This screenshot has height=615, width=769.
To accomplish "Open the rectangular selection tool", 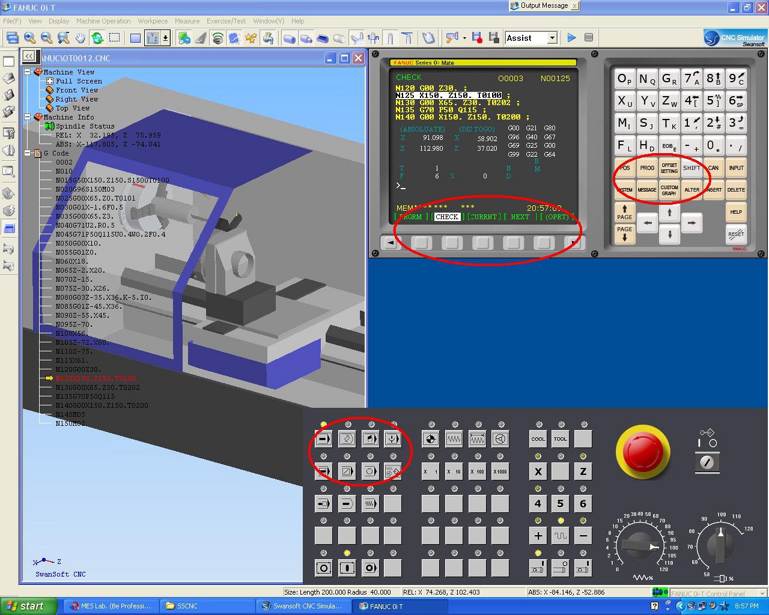I will point(114,37).
